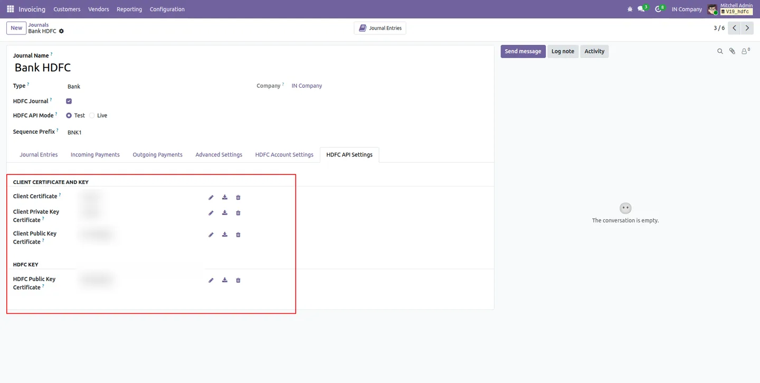Click the Activity button
Image resolution: width=760 pixels, height=383 pixels.
tap(594, 51)
